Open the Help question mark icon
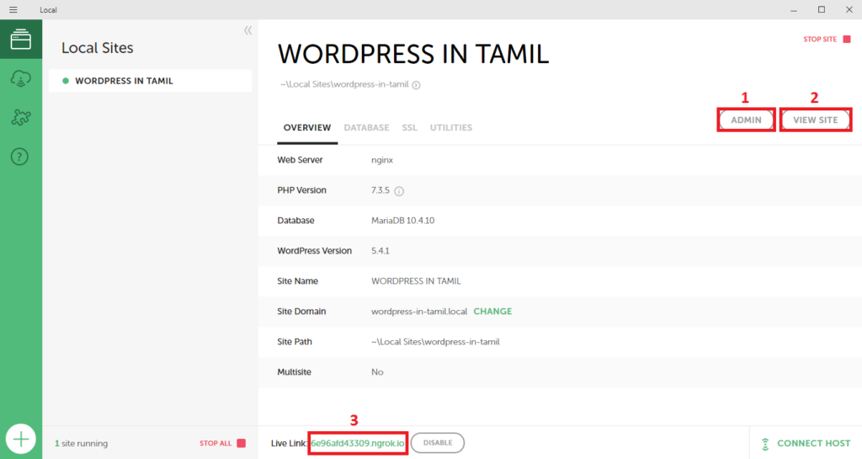Viewport: 862px width, 459px height. pos(20,157)
